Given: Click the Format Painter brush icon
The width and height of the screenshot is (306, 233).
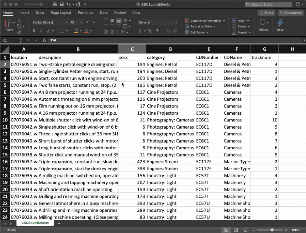Looking at the screenshot, I should pos(19,32).
